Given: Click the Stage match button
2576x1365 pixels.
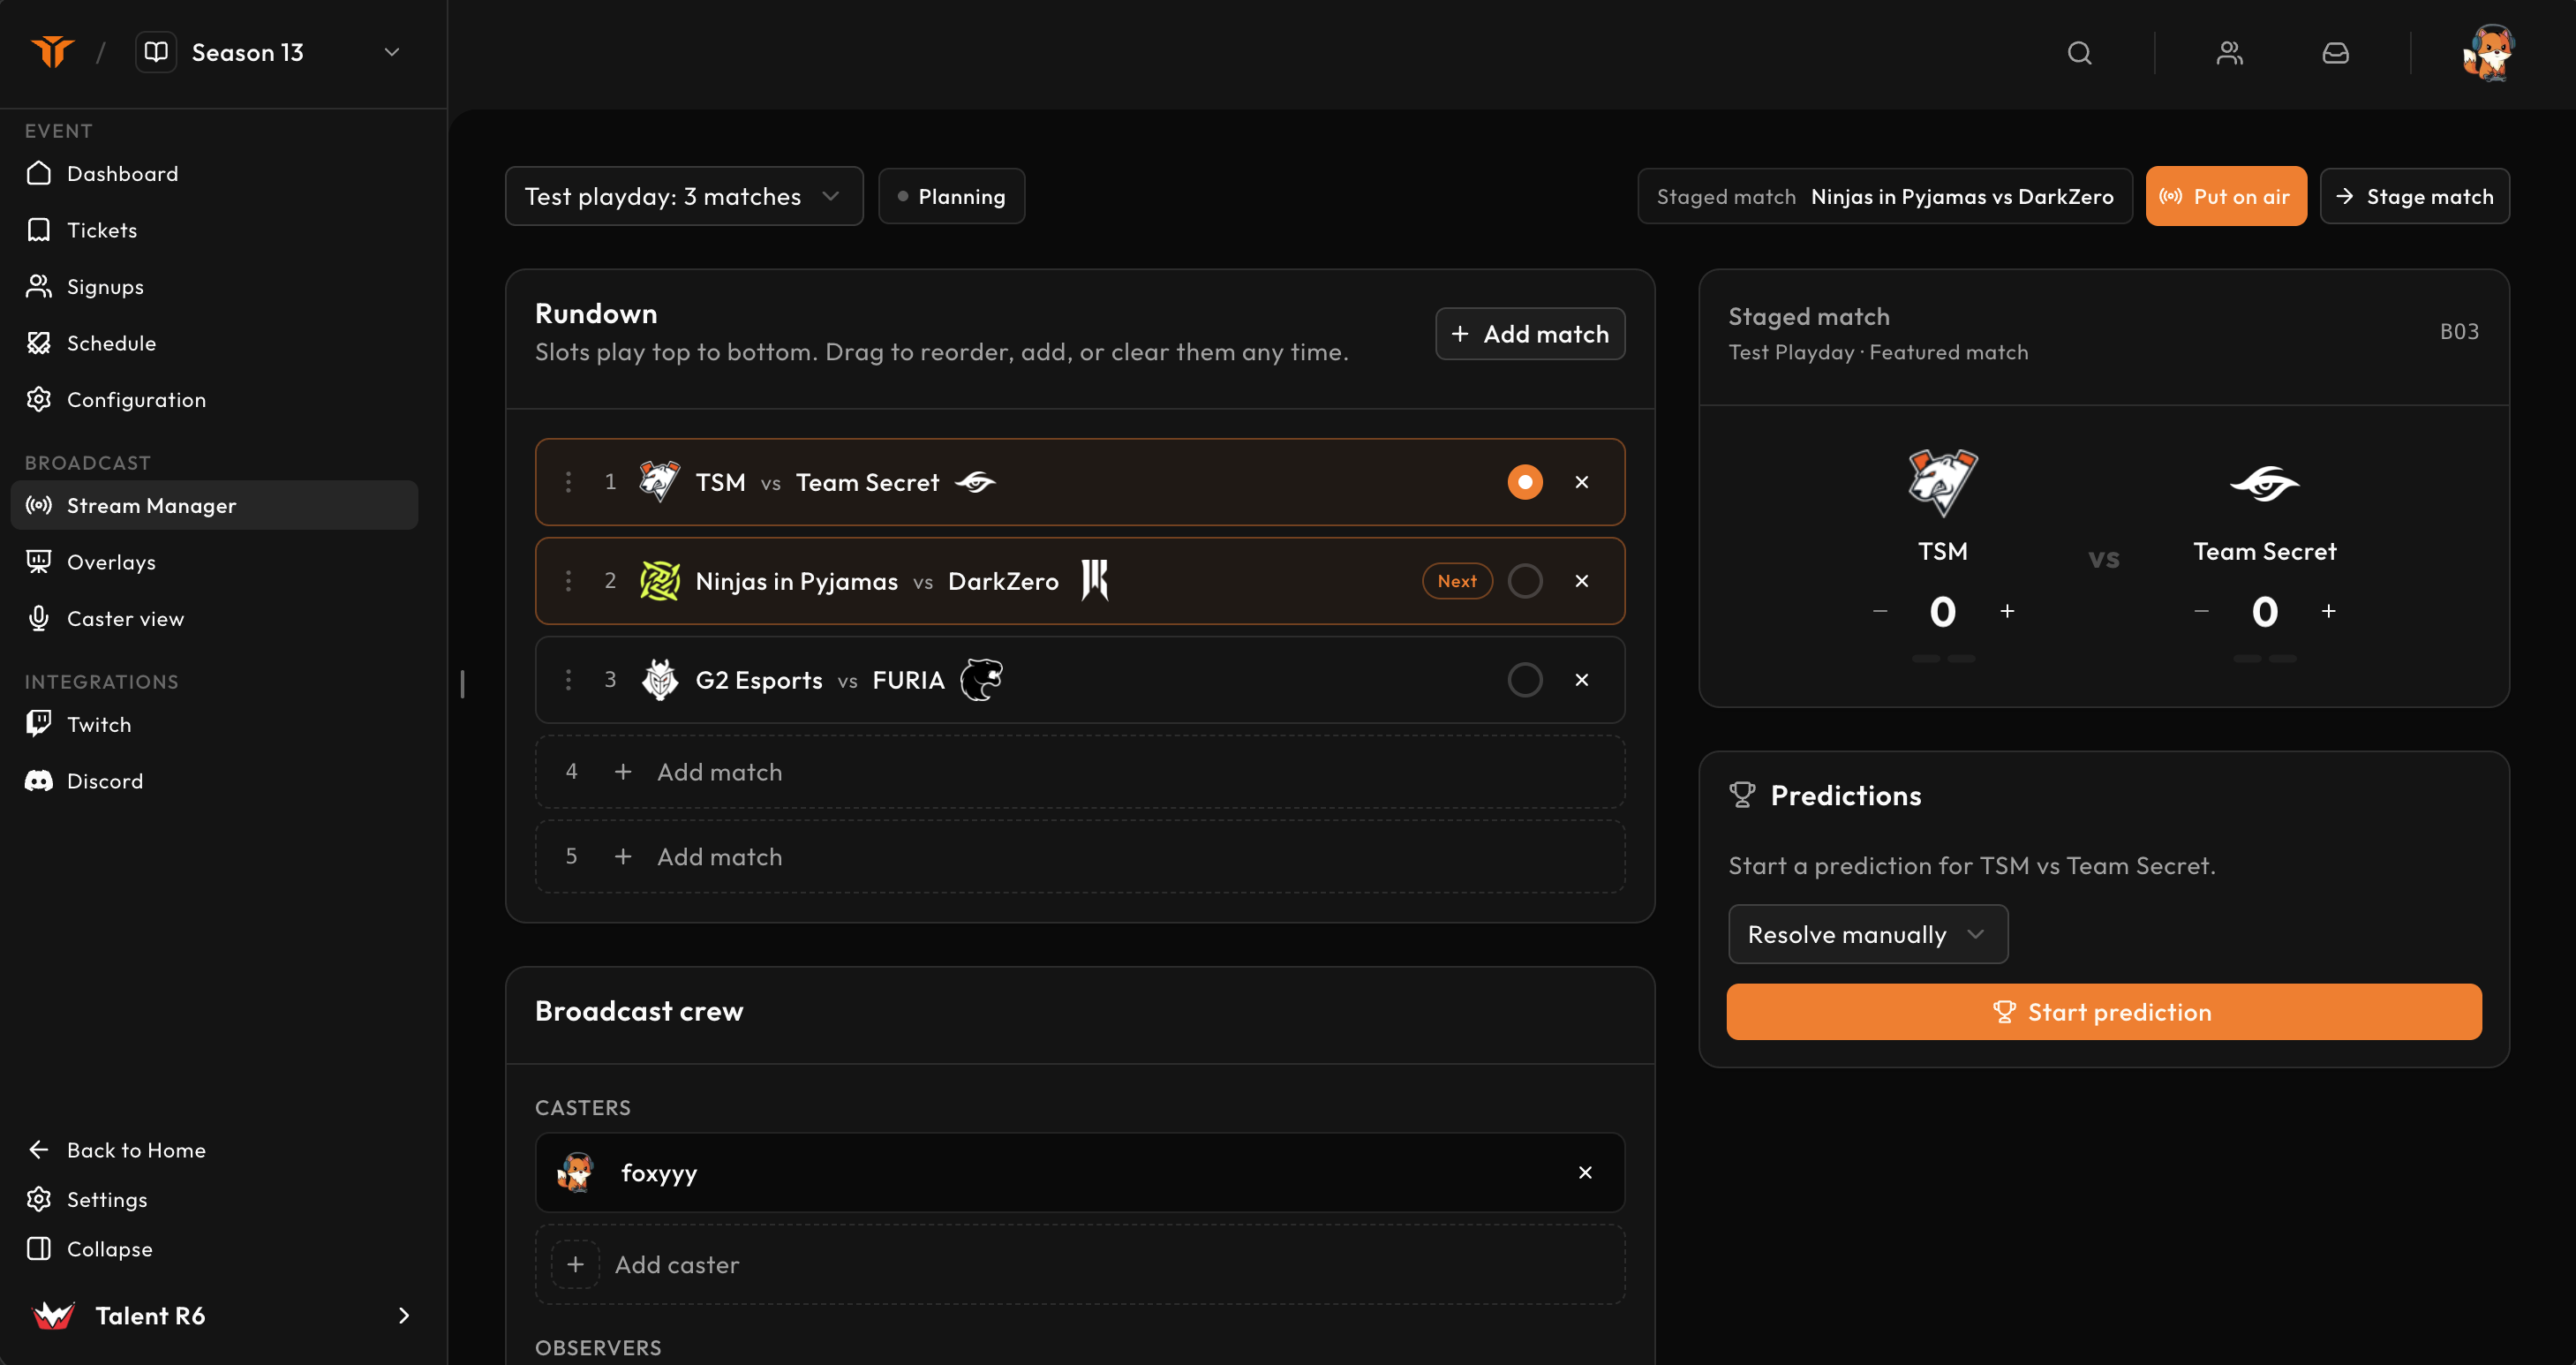Looking at the screenshot, I should [x=2414, y=196].
